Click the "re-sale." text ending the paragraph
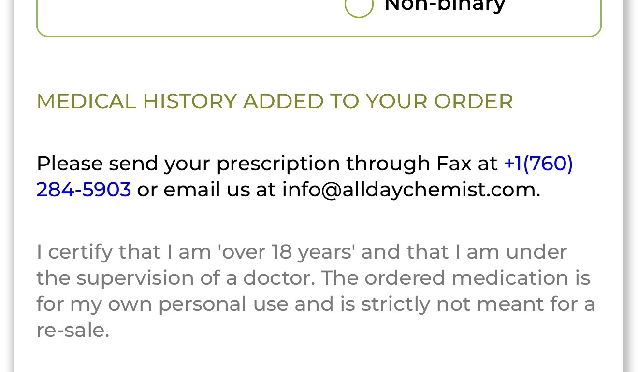This screenshot has height=372, width=638. point(72,331)
